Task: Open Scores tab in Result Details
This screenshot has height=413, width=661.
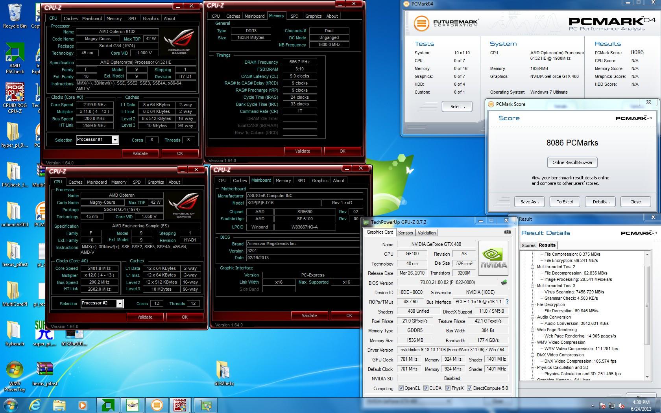Action: [528, 245]
